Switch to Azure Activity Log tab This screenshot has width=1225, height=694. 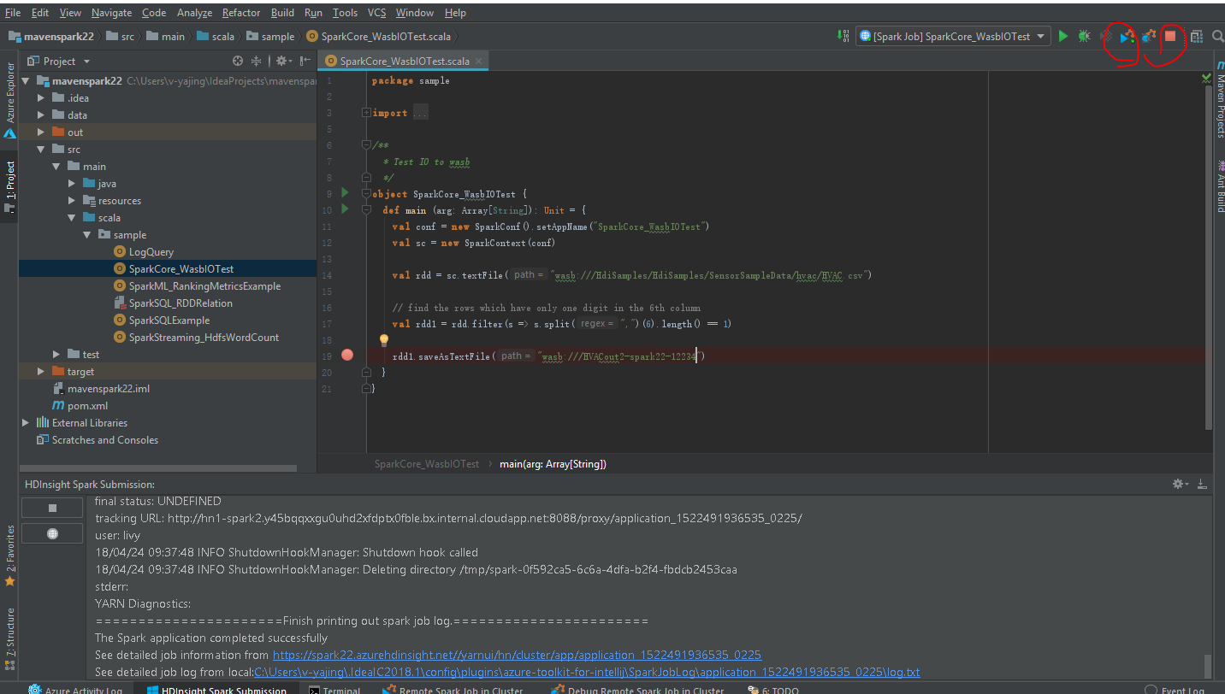click(x=75, y=690)
